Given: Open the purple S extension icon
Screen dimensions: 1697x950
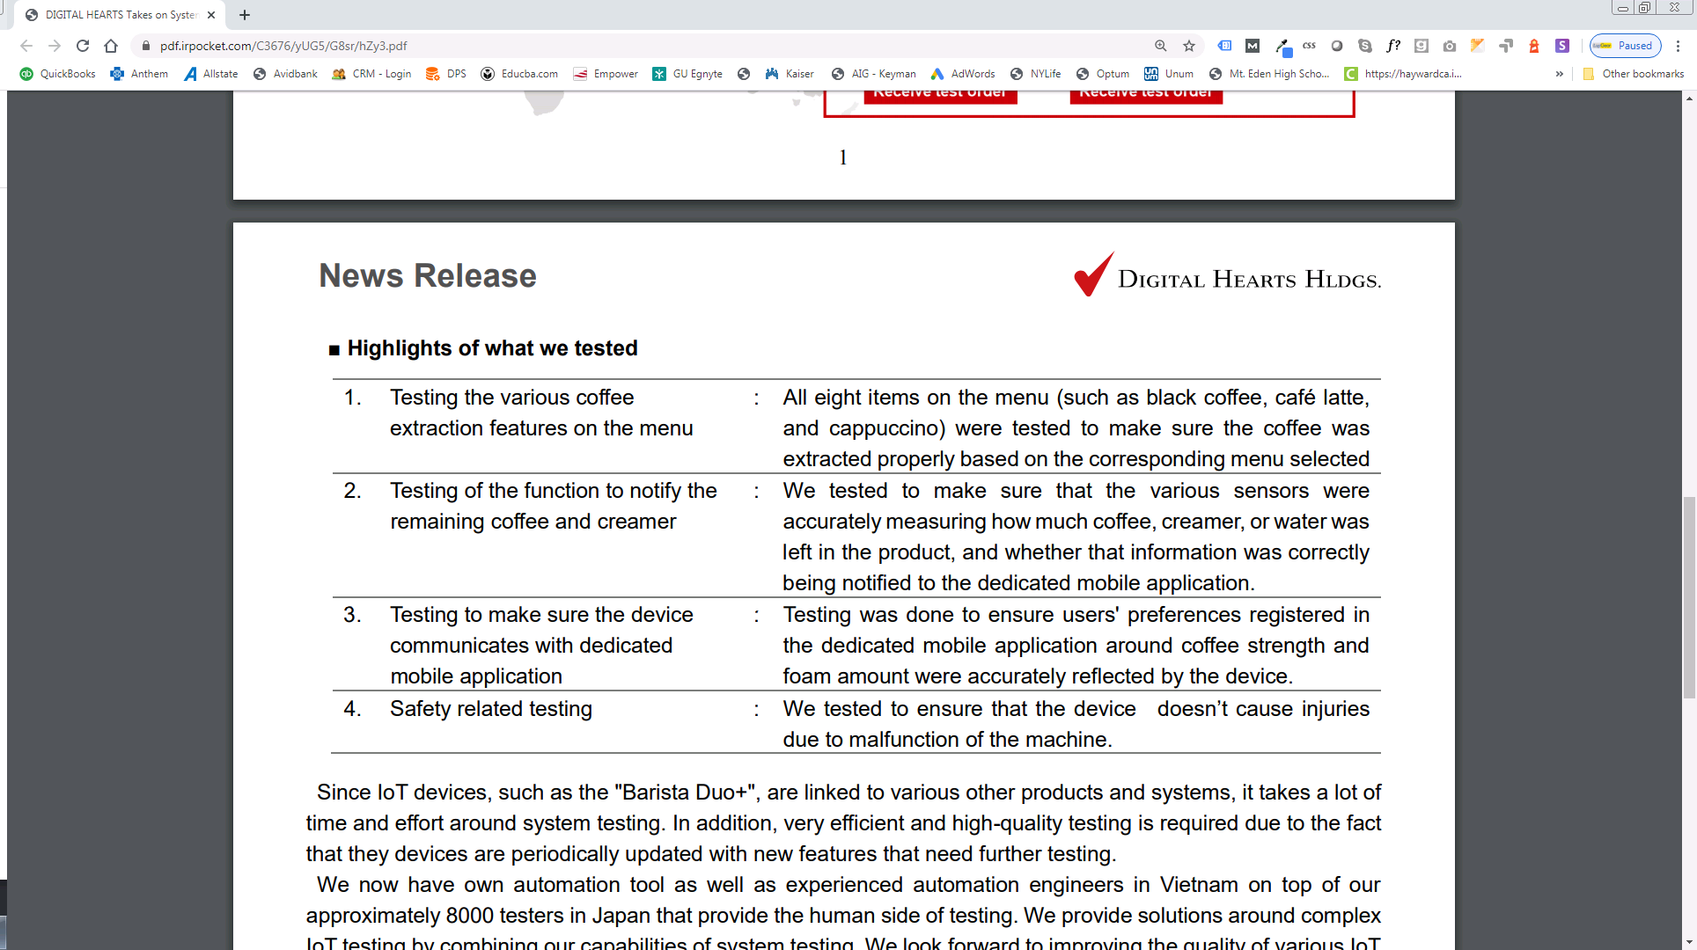Looking at the screenshot, I should pos(1562,46).
